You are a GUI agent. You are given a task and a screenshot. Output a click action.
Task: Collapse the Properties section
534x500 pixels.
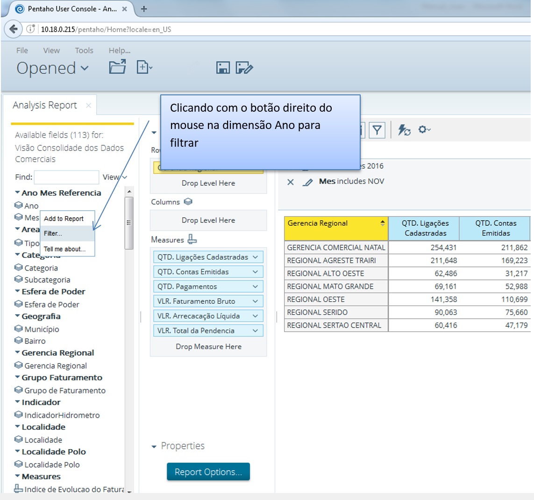(155, 446)
